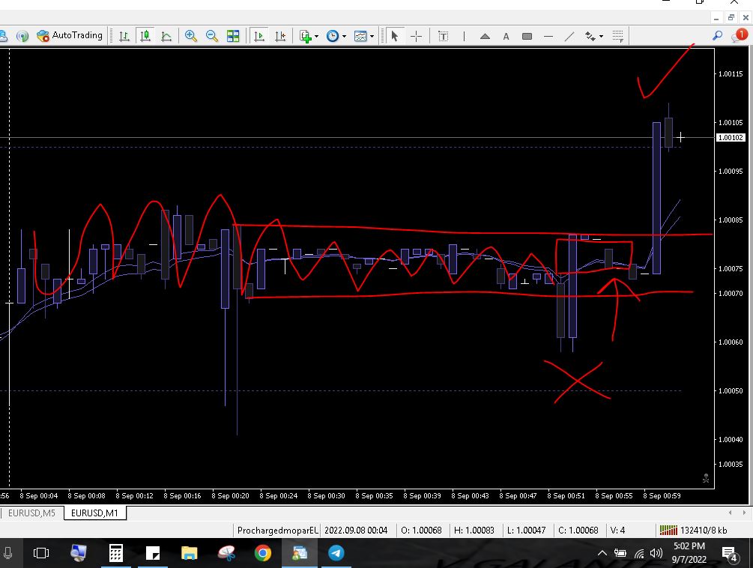The image size is (753, 568).
Task: Select the EURUSD,M1 chart tab
Action: point(94,513)
